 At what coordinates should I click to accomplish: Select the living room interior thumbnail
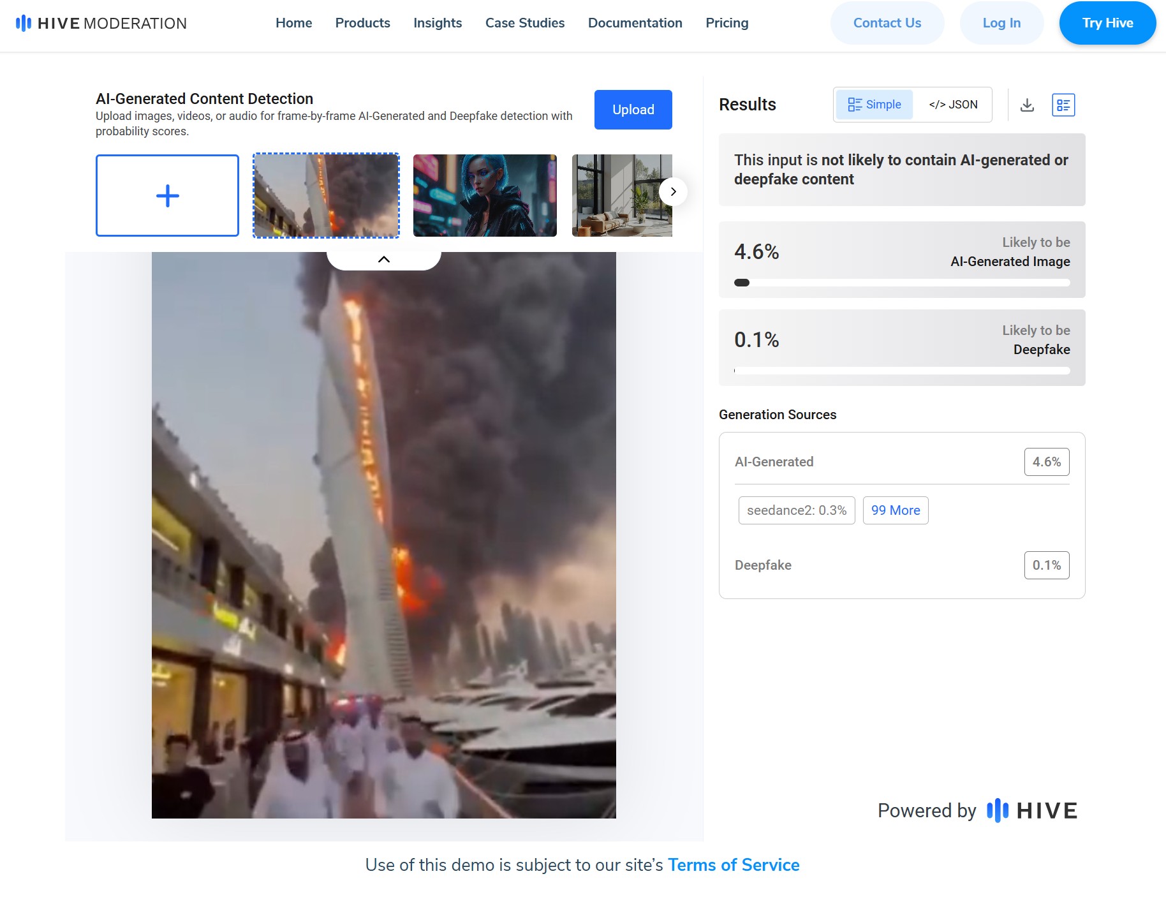(622, 195)
